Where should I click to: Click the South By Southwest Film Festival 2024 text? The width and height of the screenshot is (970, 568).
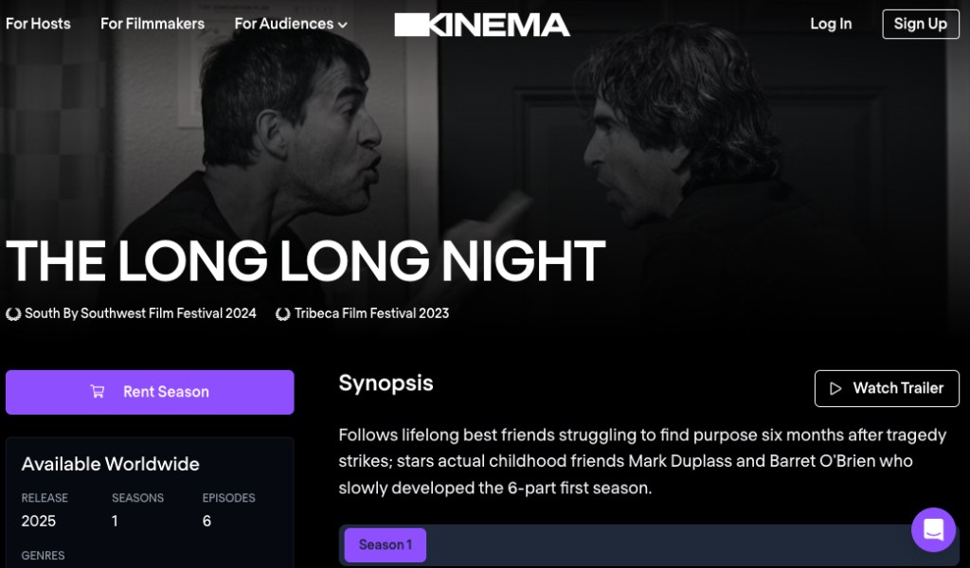coord(140,313)
